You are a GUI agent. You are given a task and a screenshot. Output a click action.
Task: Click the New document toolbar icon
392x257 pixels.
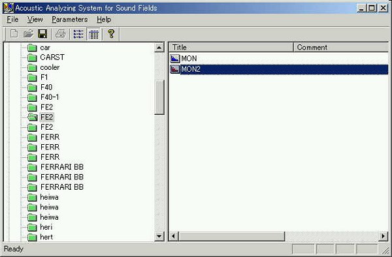[14, 34]
